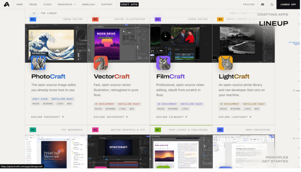Follow the Explore PhotoCraft link
This screenshot has width=301, height=172.
[x=47, y=117]
